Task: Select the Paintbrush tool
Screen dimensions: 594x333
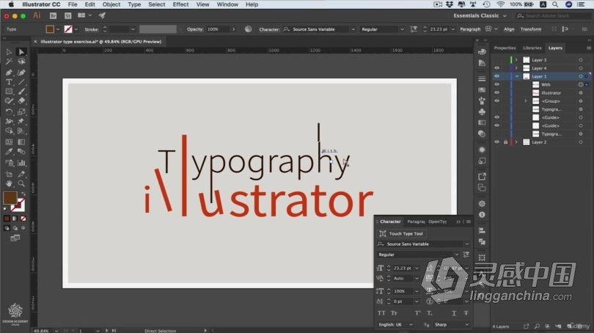Action: (x=21, y=91)
